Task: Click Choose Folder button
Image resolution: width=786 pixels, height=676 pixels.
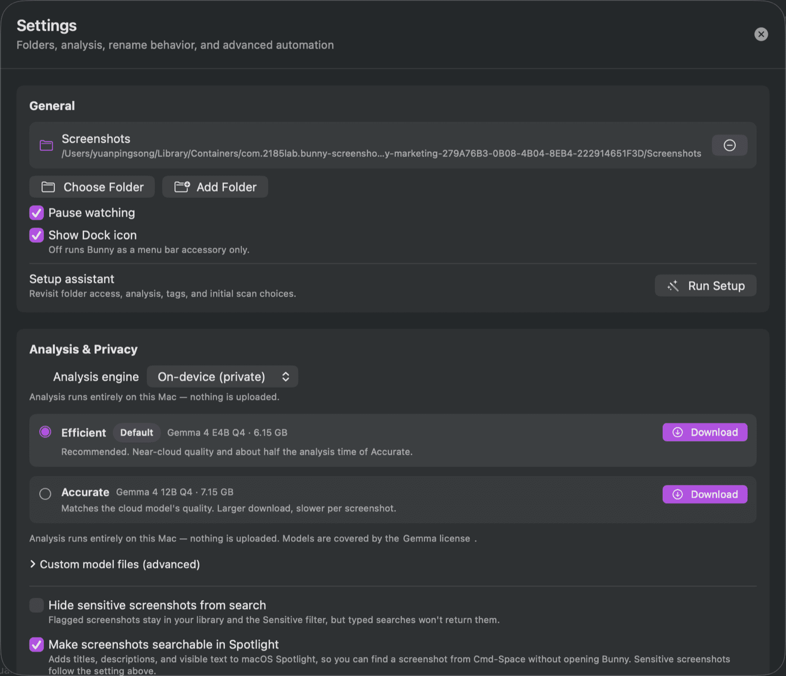Action: point(92,187)
